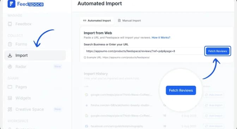Click the Automated Import page title
Screen dimensions: 237x129
(x=100, y=4)
